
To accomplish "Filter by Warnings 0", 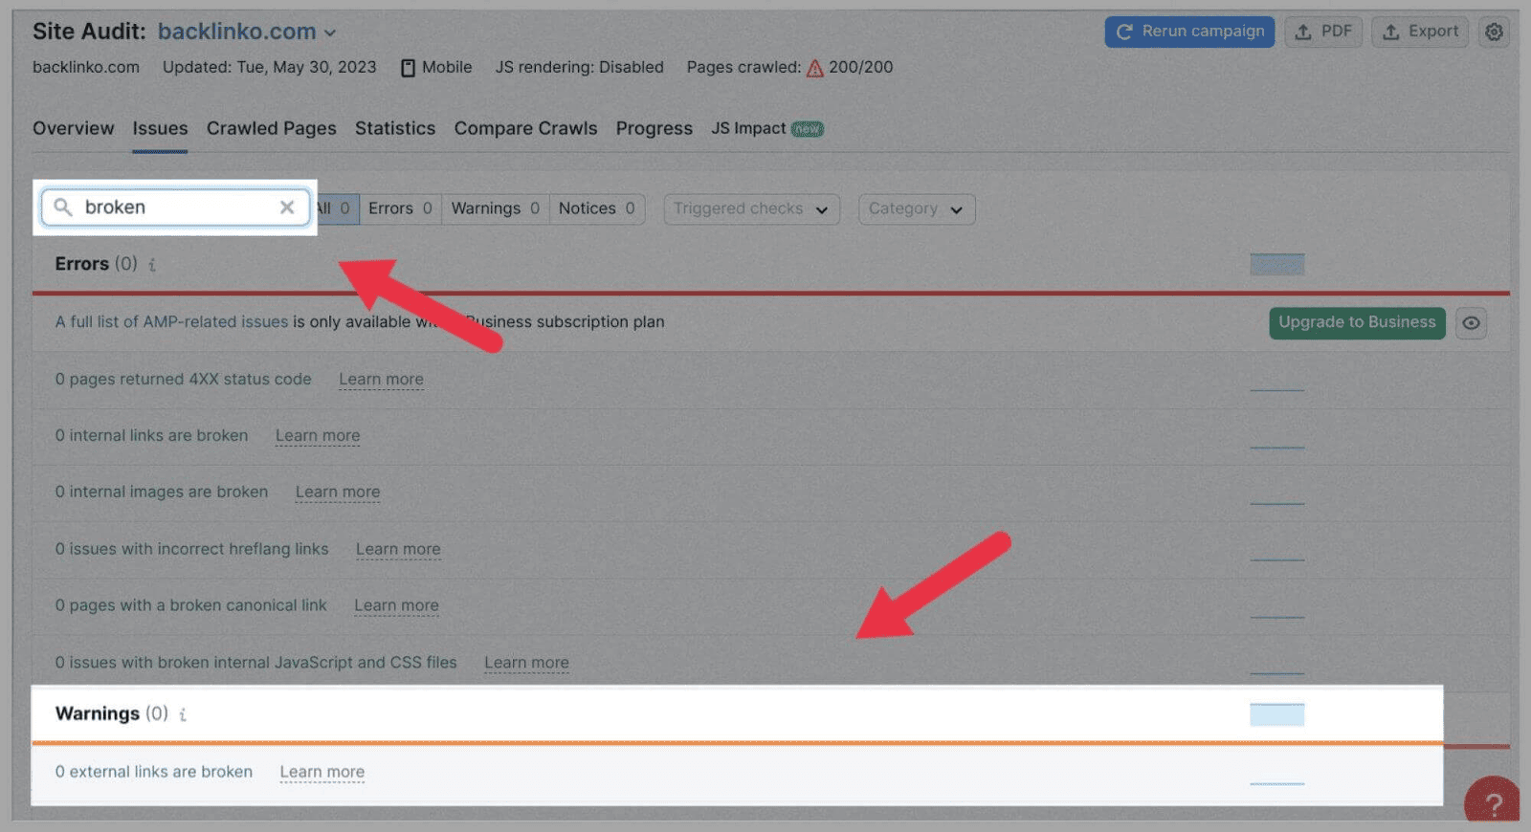I will (x=495, y=209).
